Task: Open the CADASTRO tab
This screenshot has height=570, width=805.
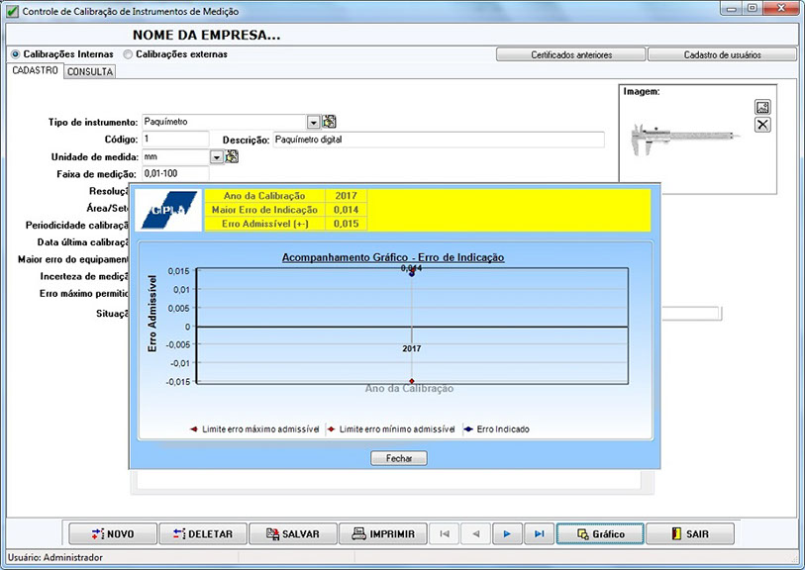Action: (34, 71)
